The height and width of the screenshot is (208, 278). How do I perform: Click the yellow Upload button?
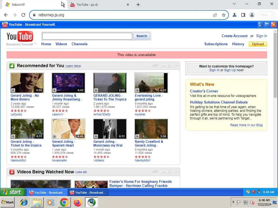click(x=258, y=44)
